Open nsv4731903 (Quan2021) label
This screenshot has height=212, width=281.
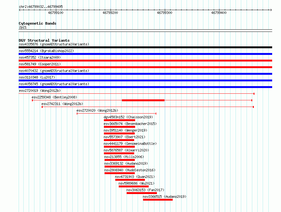[x=135, y=177]
